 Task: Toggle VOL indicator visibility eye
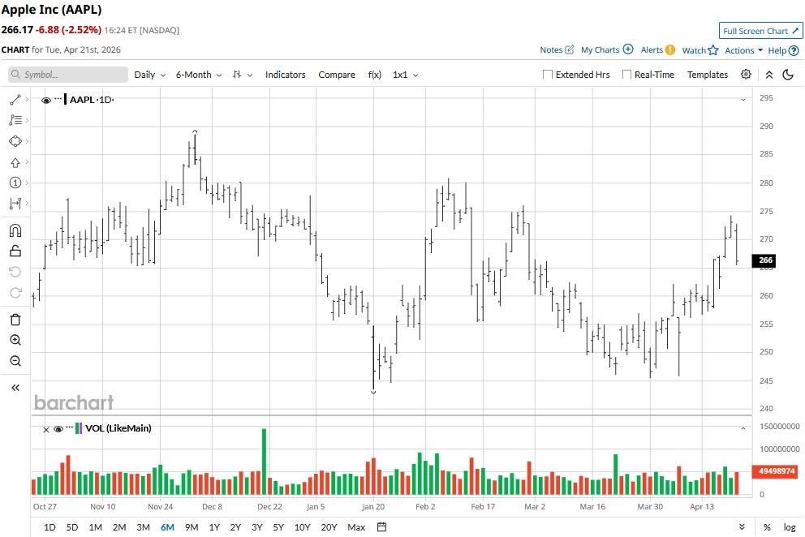tap(58, 429)
